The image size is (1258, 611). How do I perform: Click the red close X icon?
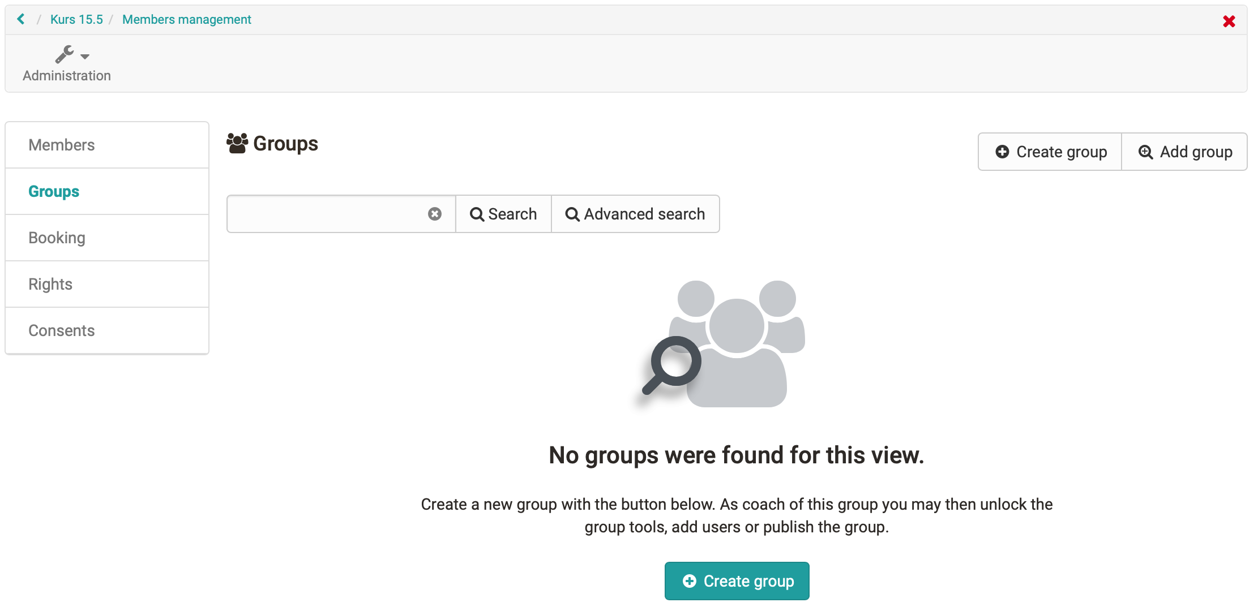pos(1229,21)
